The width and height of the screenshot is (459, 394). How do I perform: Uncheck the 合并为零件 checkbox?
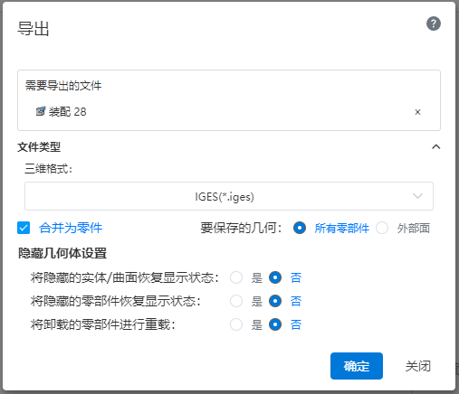coord(24,228)
